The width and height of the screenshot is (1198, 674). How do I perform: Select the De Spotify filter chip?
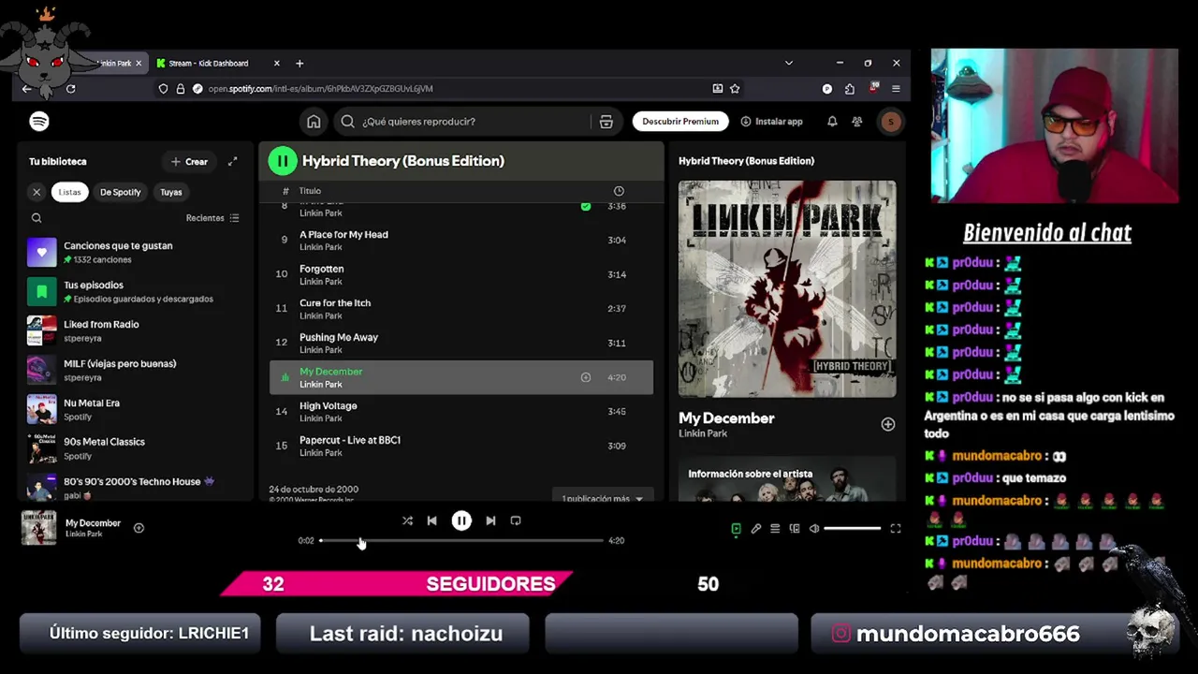click(x=121, y=192)
